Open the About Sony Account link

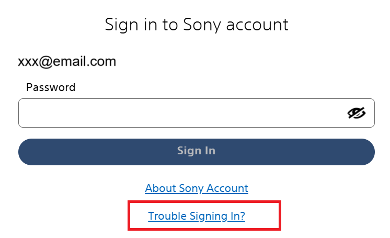[x=197, y=188]
